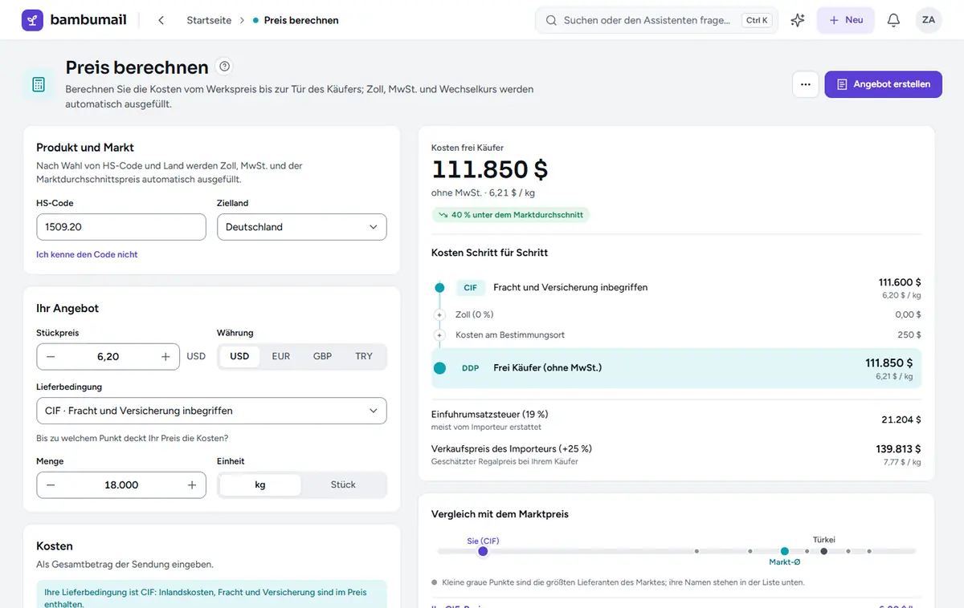Select kg as the unit
Screen dimensions: 964x608
pyautogui.click(x=260, y=485)
